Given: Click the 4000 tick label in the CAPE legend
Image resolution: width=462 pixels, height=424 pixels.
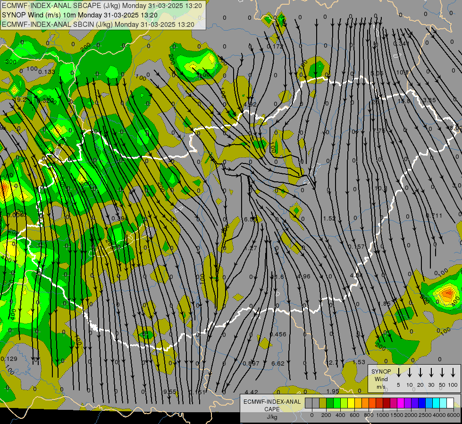Looking at the screenshot, I should 439,415.
